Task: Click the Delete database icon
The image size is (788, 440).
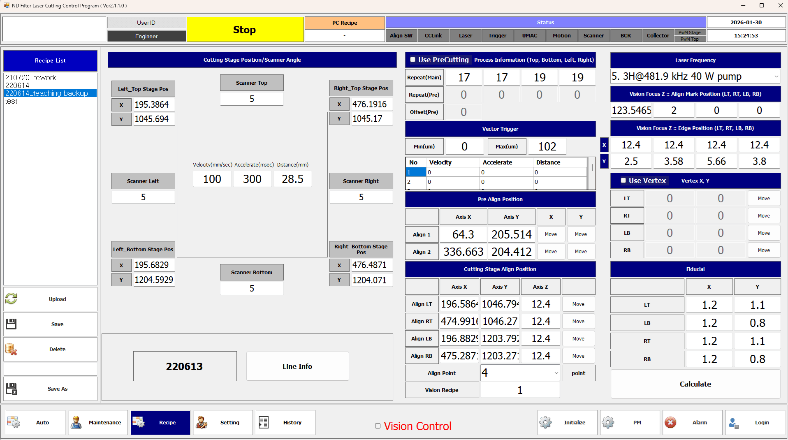Action: (11, 349)
